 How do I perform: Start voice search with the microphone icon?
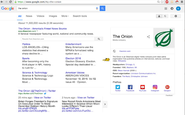[97, 8]
